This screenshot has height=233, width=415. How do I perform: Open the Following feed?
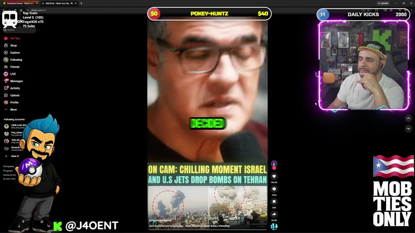coord(13,60)
